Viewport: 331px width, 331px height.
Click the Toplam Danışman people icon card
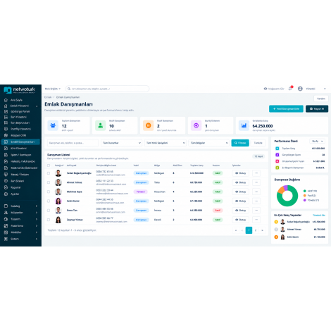click(53, 125)
